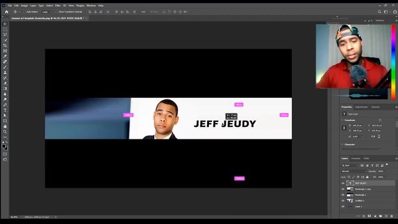Open the Auto-Select Layer dropdown
The height and width of the screenshot is (224, 398).
47,12
